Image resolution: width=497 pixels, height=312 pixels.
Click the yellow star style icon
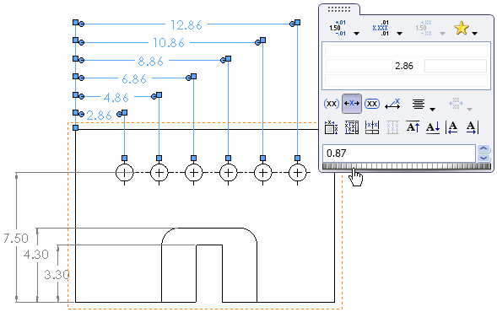tap(462, 28)
